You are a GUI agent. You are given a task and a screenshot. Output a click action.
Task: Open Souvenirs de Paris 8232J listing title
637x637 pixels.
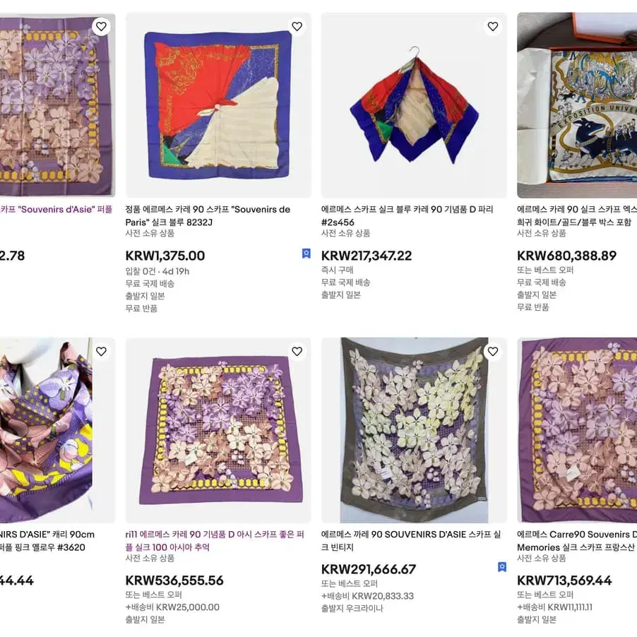click(208, 215)
